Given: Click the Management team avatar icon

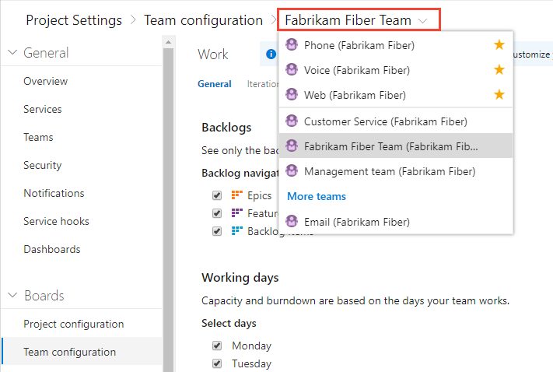Looking at the screenshot, I should point(292,171).
